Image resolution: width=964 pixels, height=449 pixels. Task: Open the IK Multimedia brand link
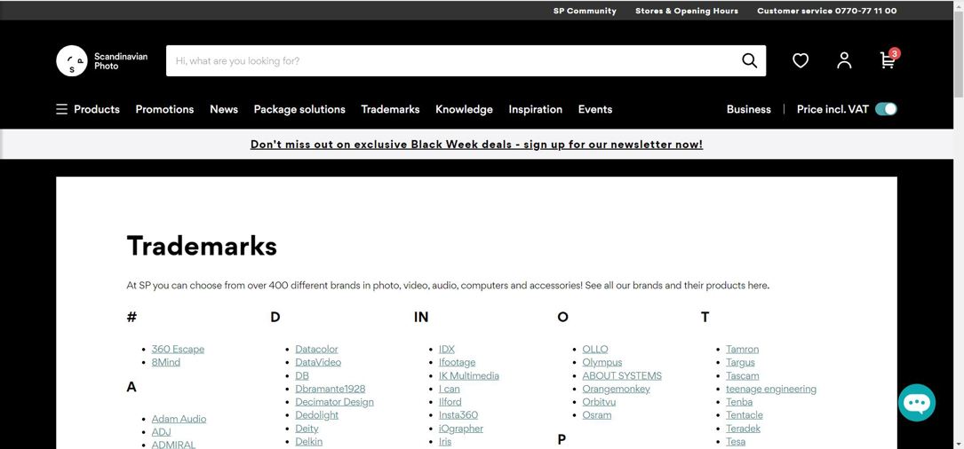pyautogui.click(x=469, y=375)
